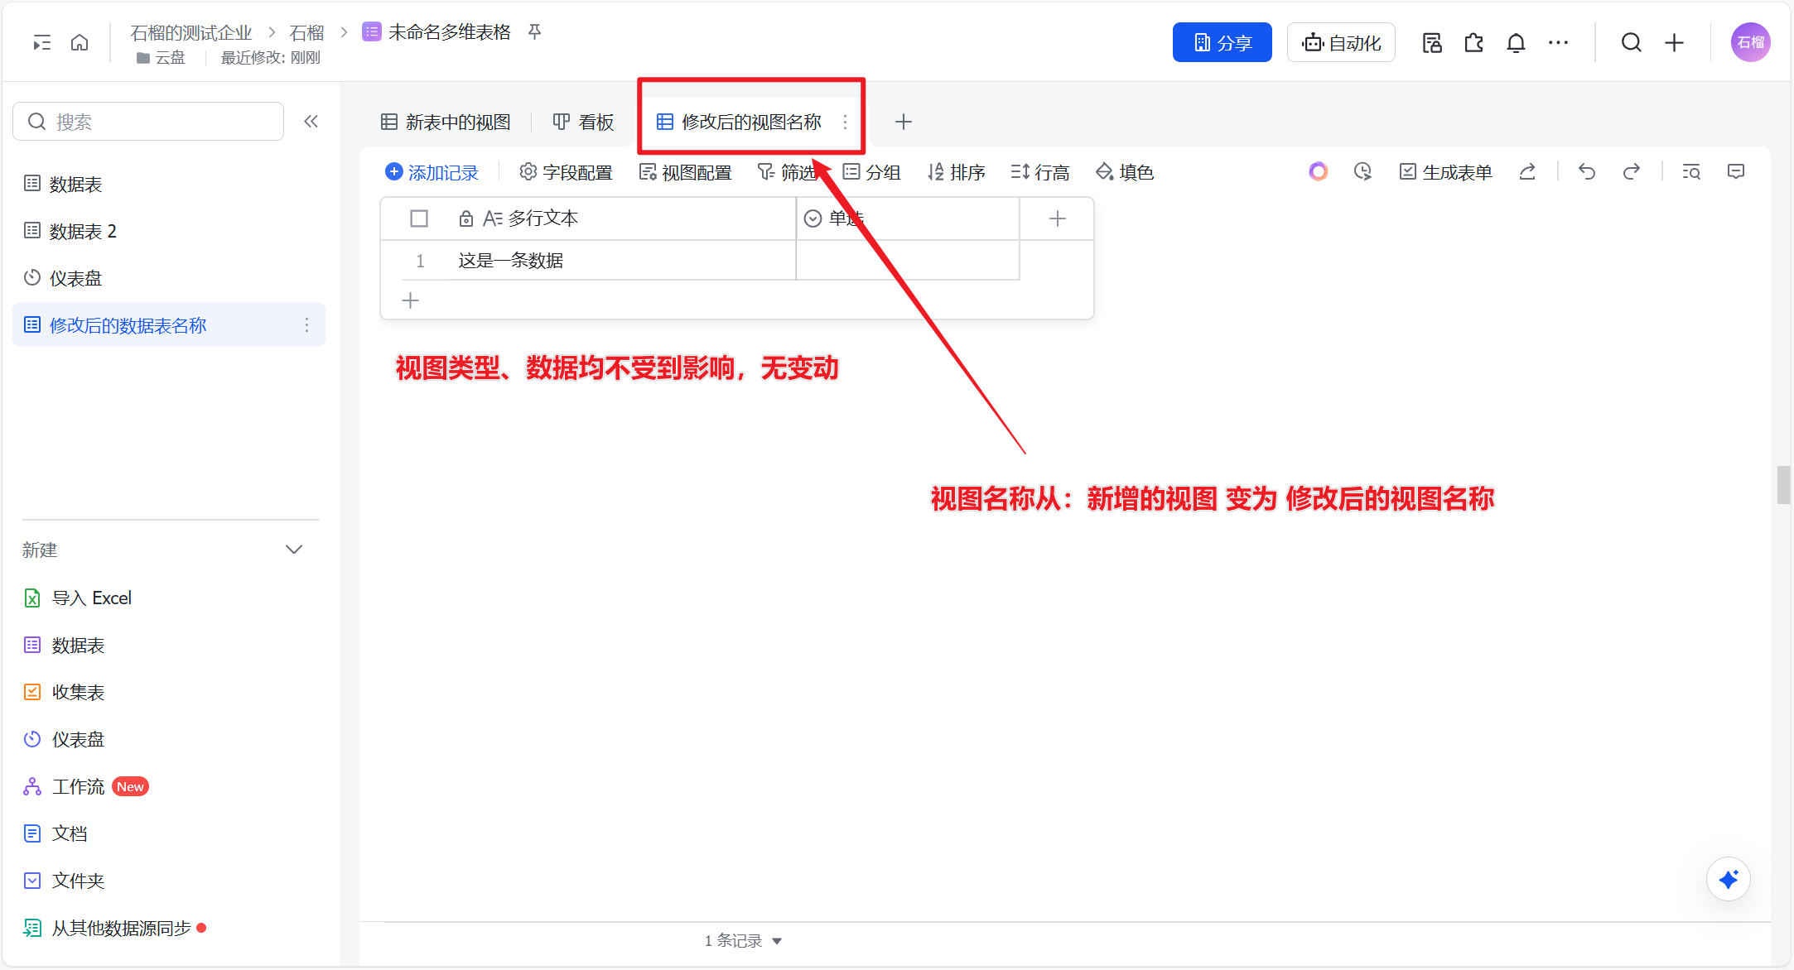The height and width of the screenshot is (970, 1794).
Task: Click the undo arrow icon
Action: 1586,171
